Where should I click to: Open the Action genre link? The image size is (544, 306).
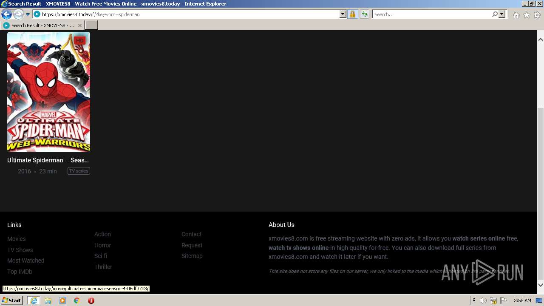tap(102, 234)
